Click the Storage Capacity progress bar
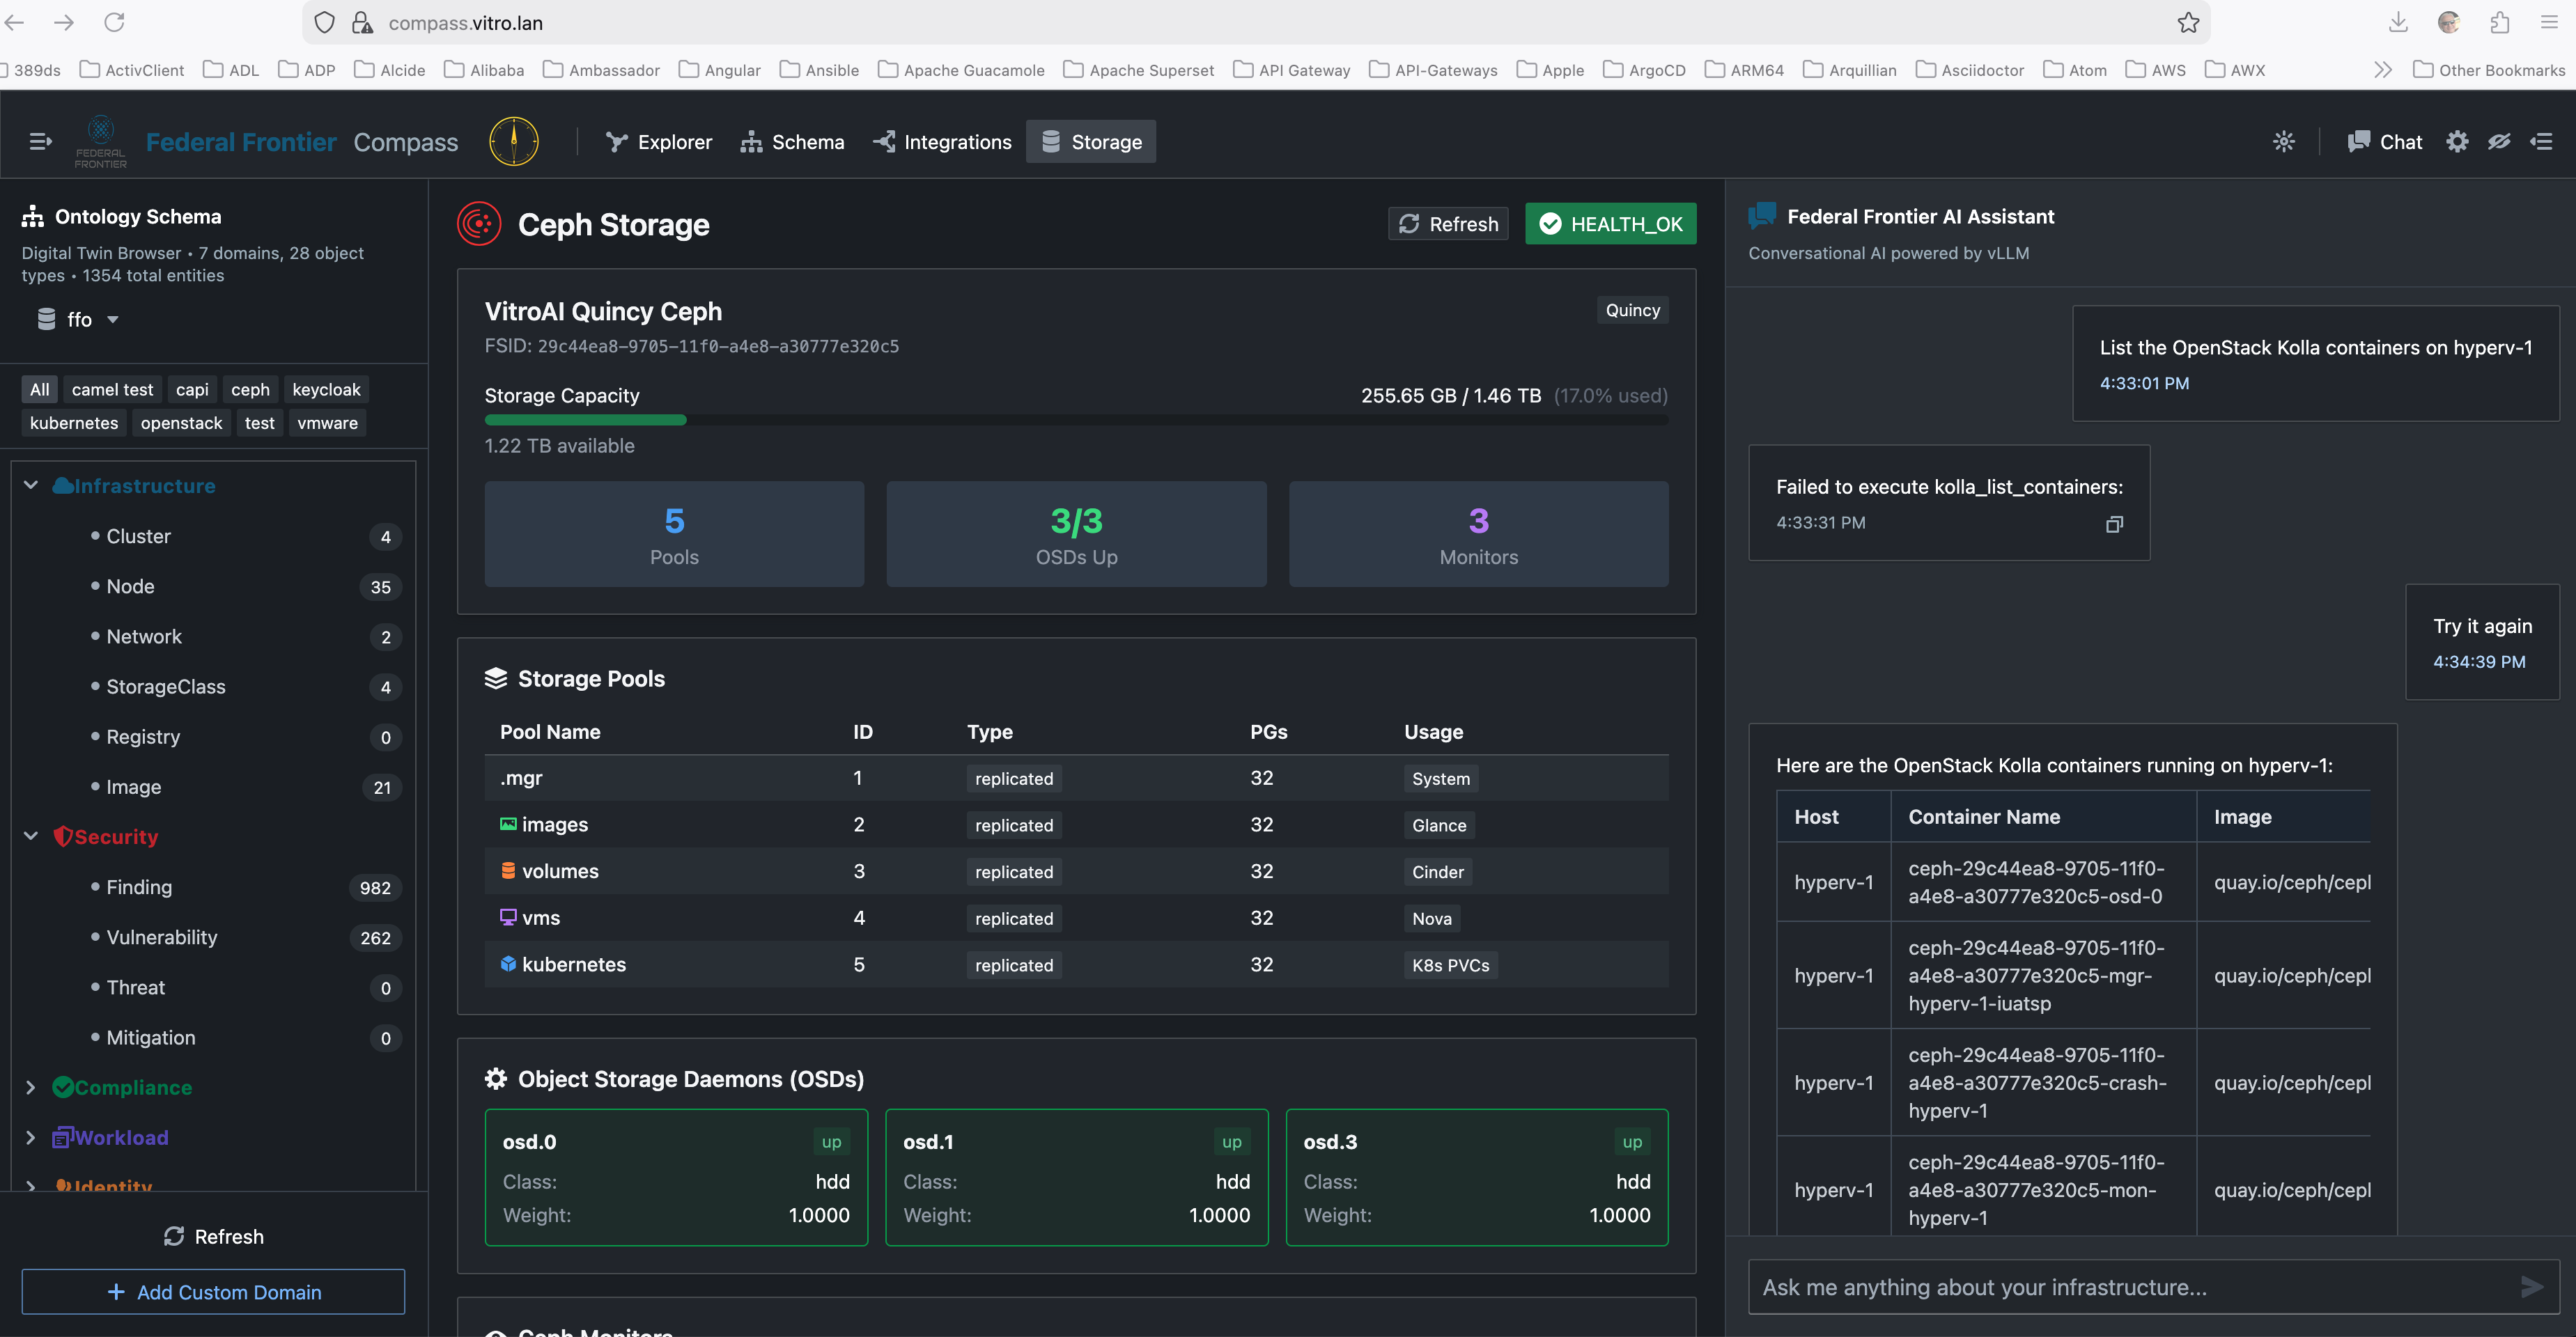Screen dimensions: 2576x1337 (x=1076, y=420)
